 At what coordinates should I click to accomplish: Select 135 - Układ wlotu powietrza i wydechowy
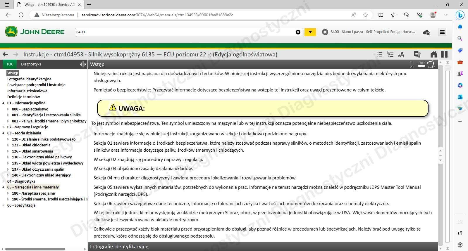tap(47, 163)
